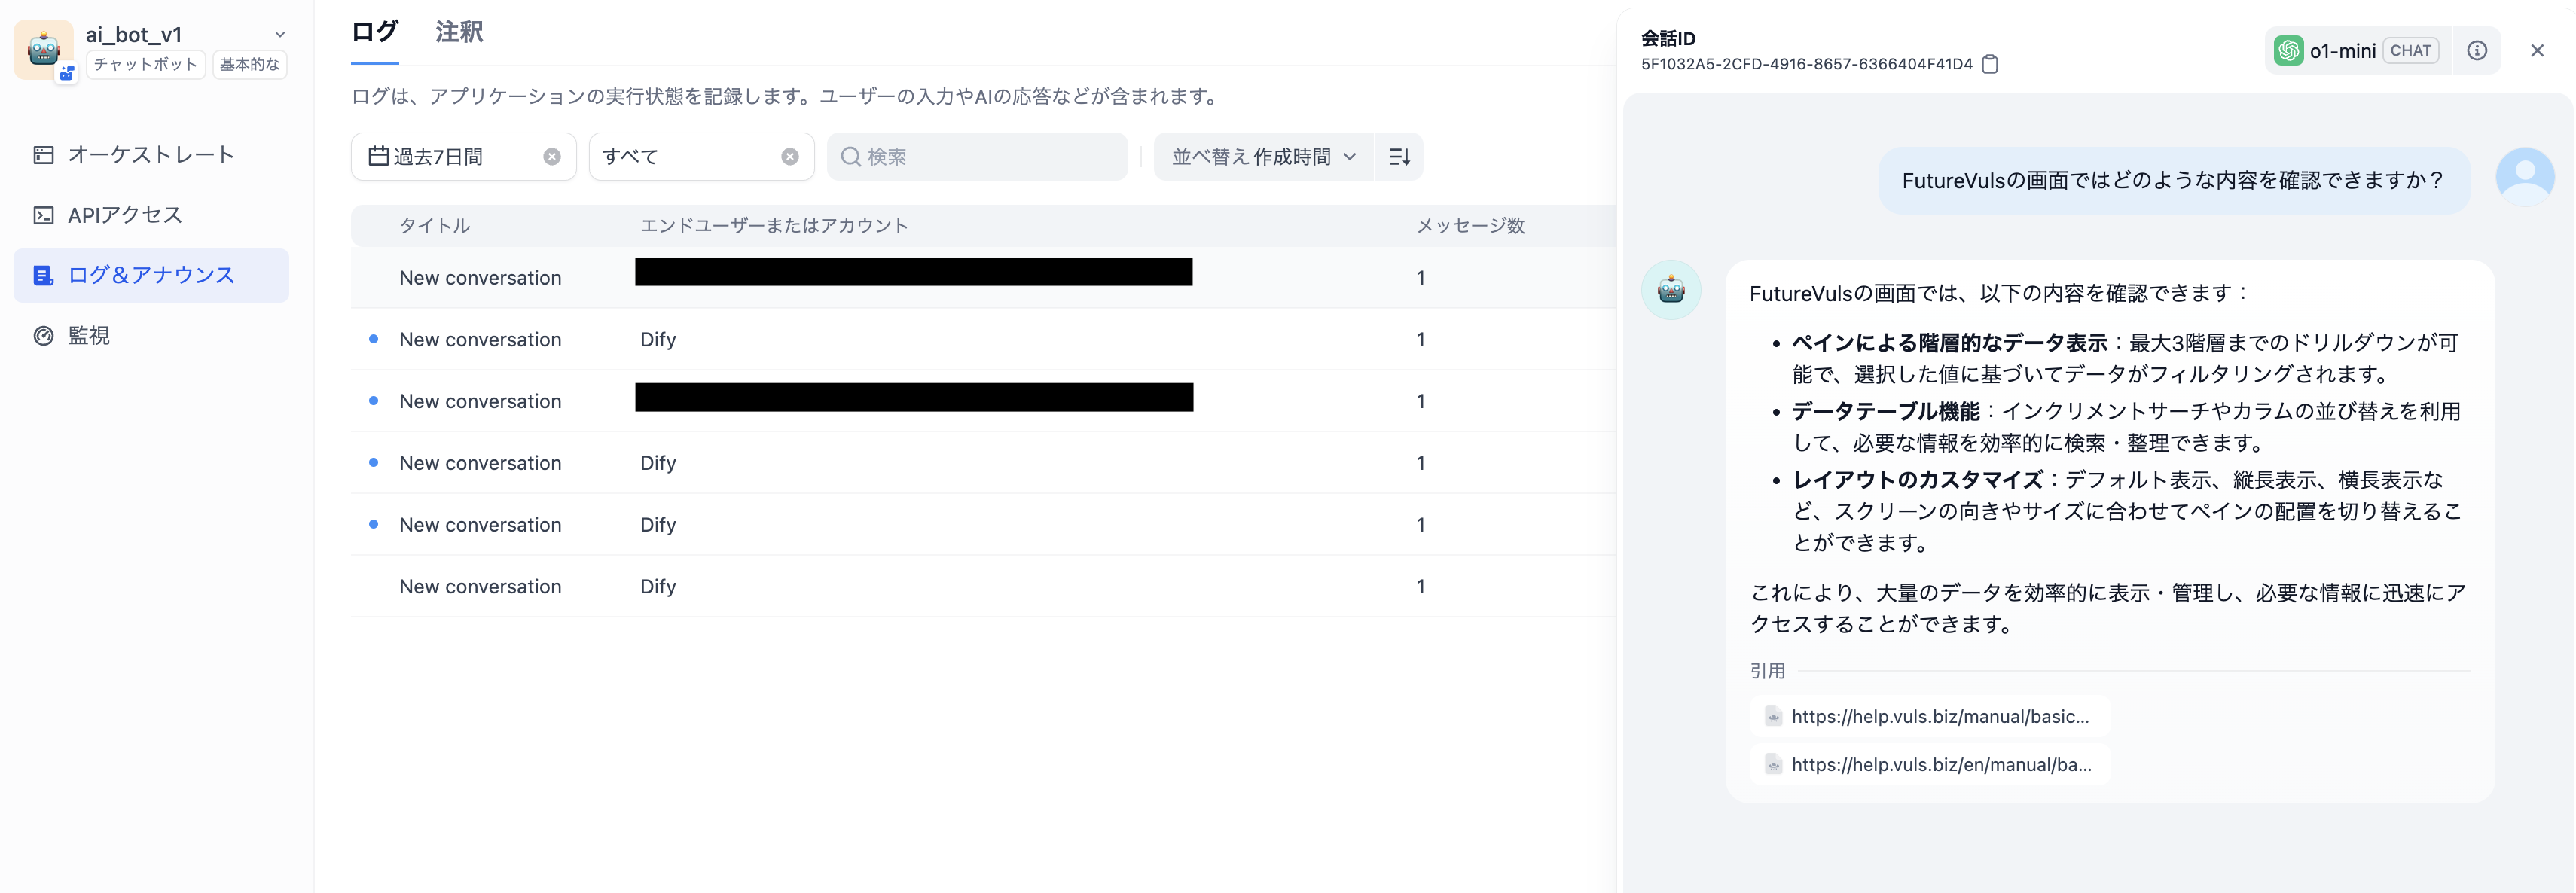Close the conversation detail panel

2536,51
